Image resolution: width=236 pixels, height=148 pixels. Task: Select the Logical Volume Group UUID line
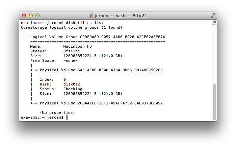[97, 37]
